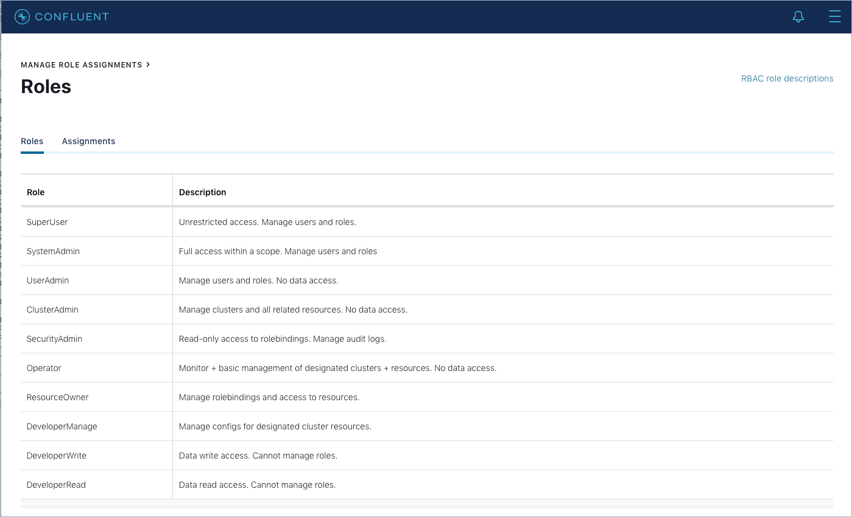Choose the ClusterAdmin role
Viewport: 852px width, 517px height.
pos(52,310)
